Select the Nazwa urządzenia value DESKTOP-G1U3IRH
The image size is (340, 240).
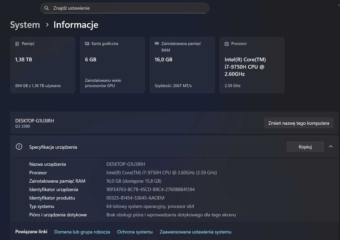pos(126,164)
